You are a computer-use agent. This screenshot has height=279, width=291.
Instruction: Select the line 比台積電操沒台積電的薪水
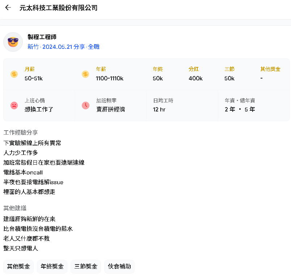pyautogui.click(x=38, y=229)
